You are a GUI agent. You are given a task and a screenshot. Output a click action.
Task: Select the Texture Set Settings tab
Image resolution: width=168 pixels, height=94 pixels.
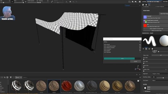click(153, 2)
